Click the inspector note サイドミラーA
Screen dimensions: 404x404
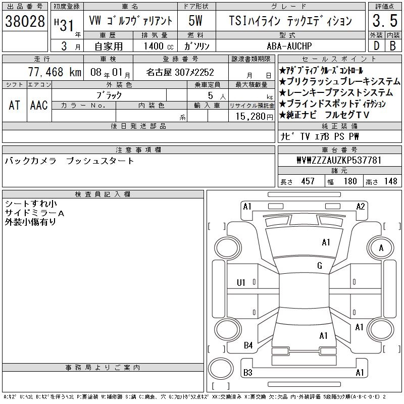click(x=34, y=213)
